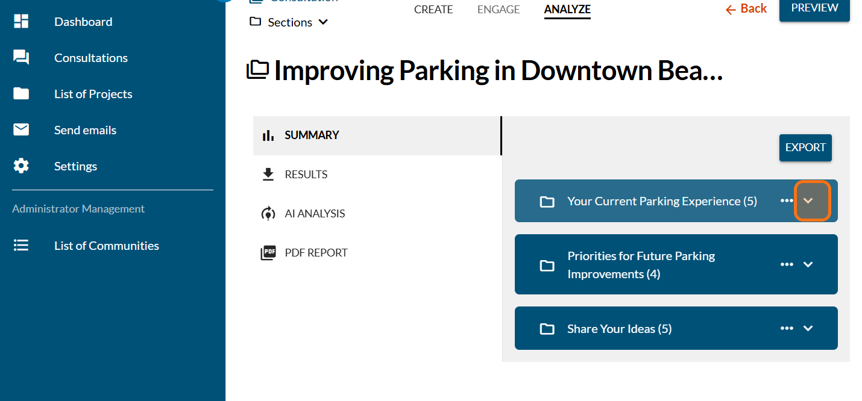
Task: Open the Sections dropdown
Action: pos(289,22)
